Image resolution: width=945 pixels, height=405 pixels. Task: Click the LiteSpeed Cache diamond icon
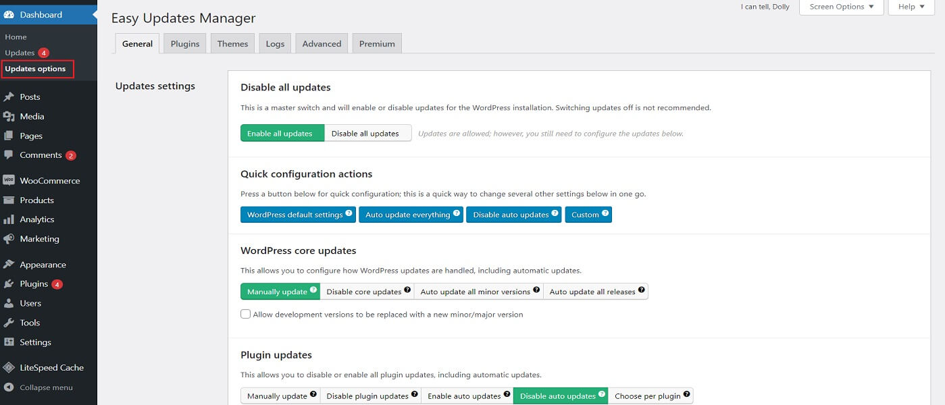[9, 367]
